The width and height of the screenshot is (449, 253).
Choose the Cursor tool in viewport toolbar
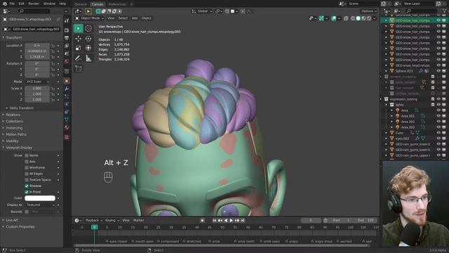tap(88, 28)
